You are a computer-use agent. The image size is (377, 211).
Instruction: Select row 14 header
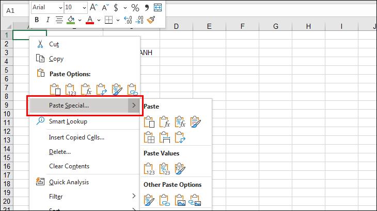point(7,149)
